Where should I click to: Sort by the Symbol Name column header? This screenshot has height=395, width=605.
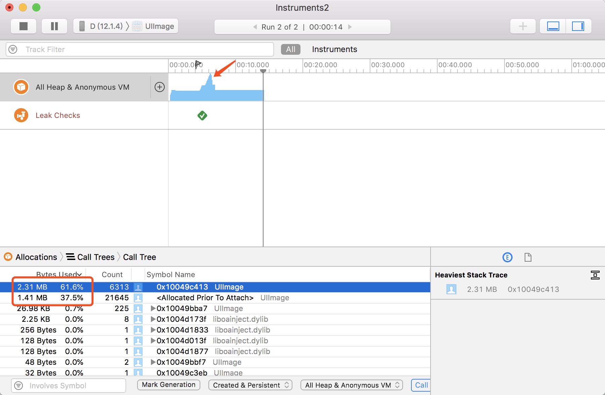171,274
